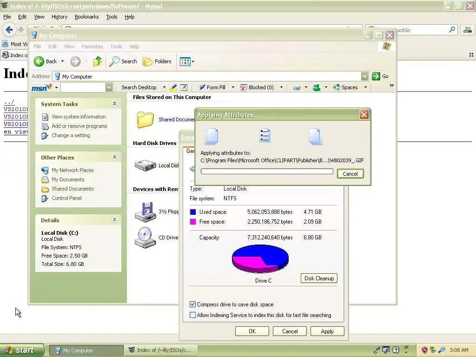Toggle the Folders pane button

[x=157, y=61]
